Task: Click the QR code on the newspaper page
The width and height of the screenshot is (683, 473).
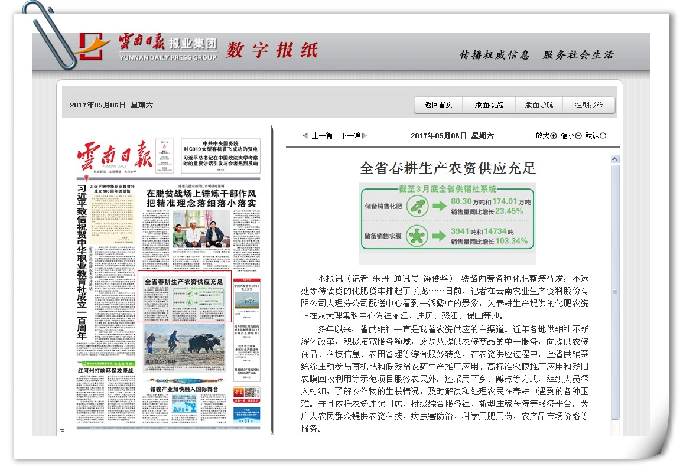Action: click(x=251, y=393)
